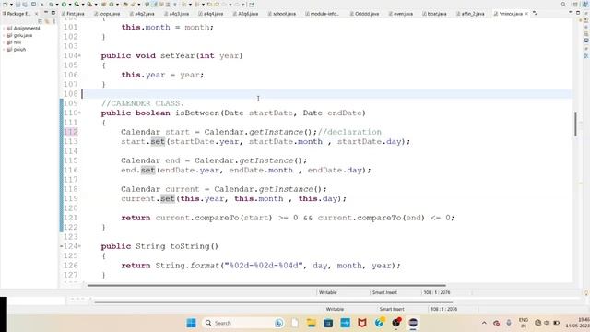
Task: Select the hiiii project item
Action: pyautogui.click(x=15, y=42)
